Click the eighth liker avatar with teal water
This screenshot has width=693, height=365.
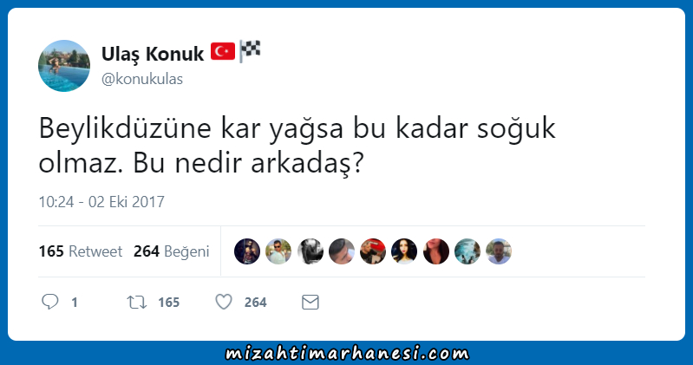(x=467, y=251)
